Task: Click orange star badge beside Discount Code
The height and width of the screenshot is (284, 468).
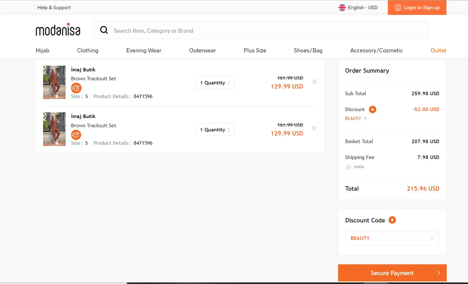Action: (392, 220)
